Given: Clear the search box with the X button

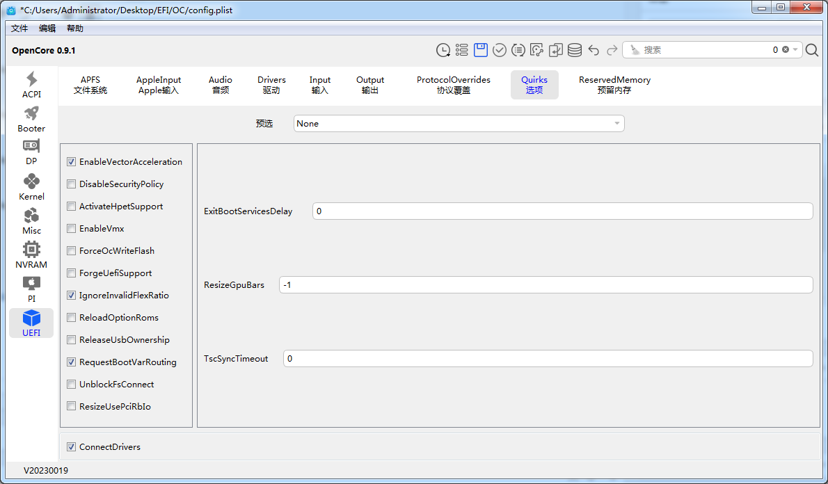Looking at the screenshot, I should 786,50.
